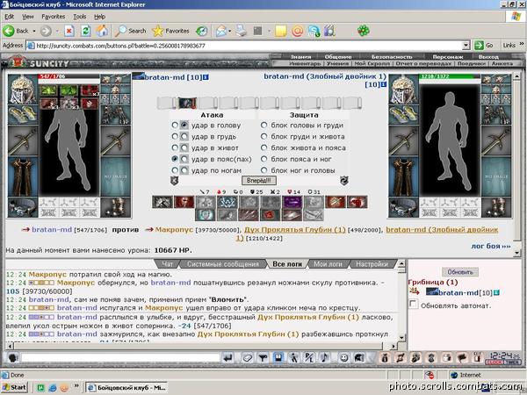Open the Address bar dropdown arrow
The image size is (527, 395).
tap(466, 46)
